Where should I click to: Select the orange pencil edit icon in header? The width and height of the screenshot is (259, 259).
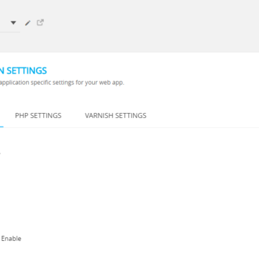(x=28, y=23)
